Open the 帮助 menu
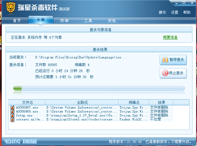The height and width of the screenshot is (146, 197). [187, 12]
